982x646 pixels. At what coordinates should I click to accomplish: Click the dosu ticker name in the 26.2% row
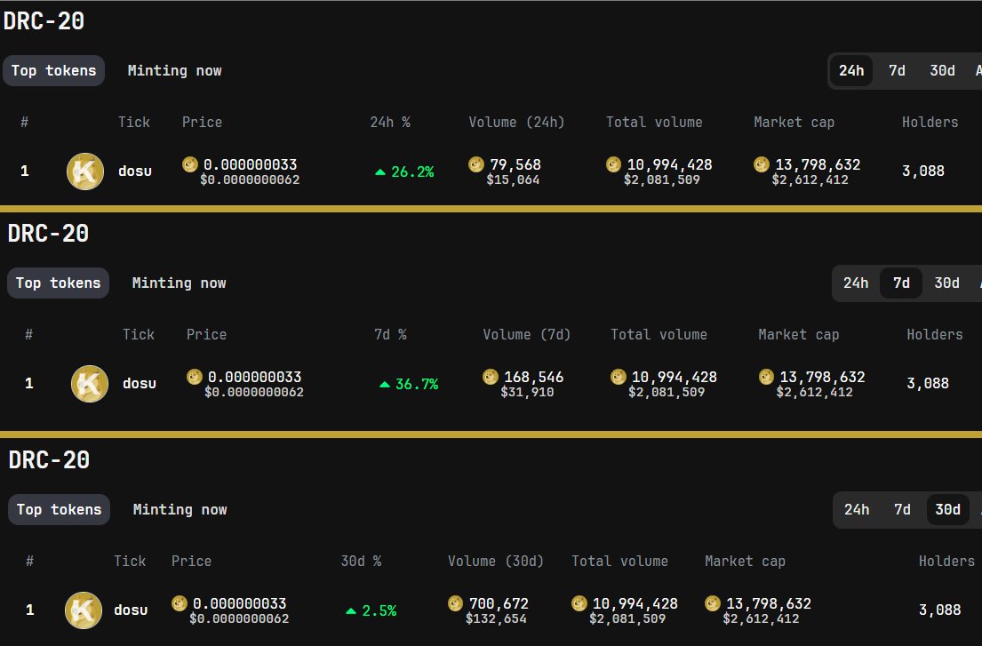point(135,171)
